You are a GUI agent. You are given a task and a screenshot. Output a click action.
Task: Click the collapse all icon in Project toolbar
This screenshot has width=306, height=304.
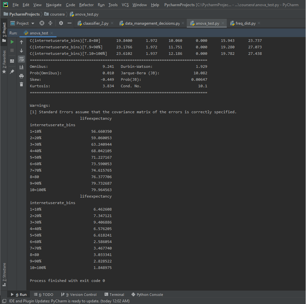click(x=50, y=23)
